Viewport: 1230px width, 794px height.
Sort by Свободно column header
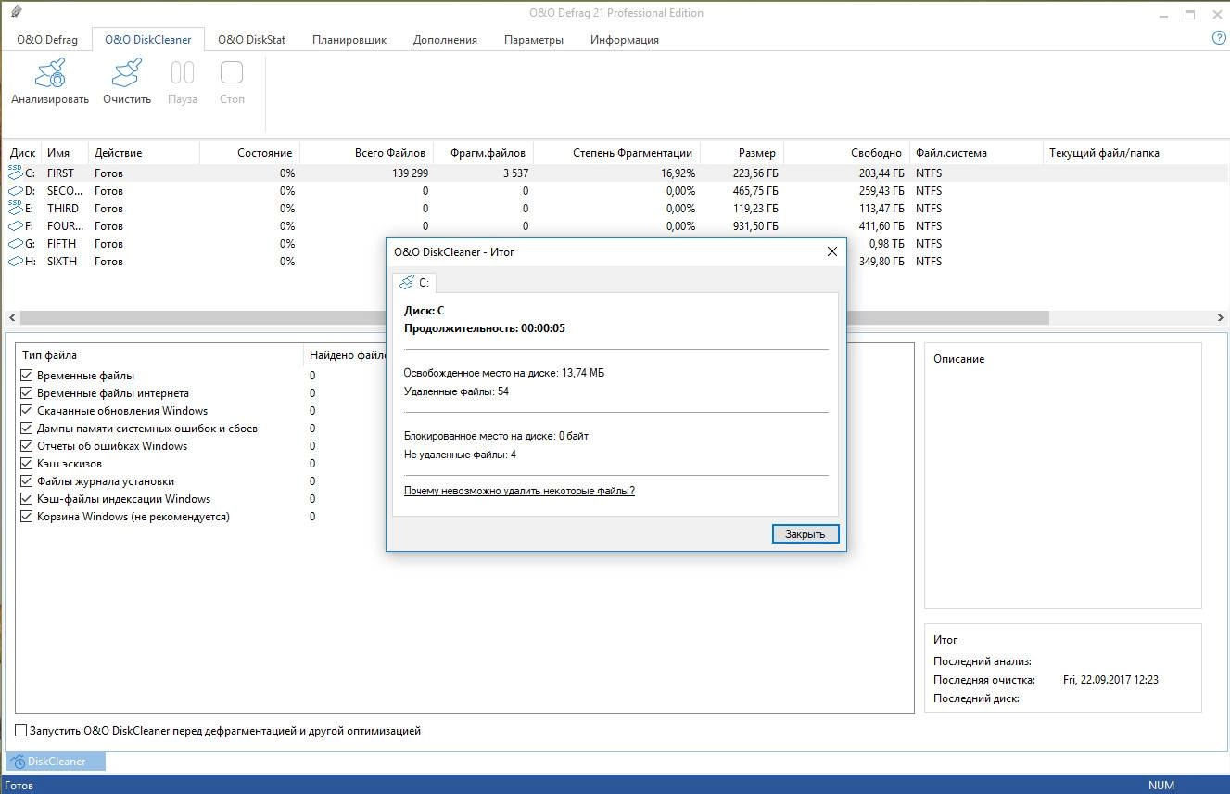point(846,153)
